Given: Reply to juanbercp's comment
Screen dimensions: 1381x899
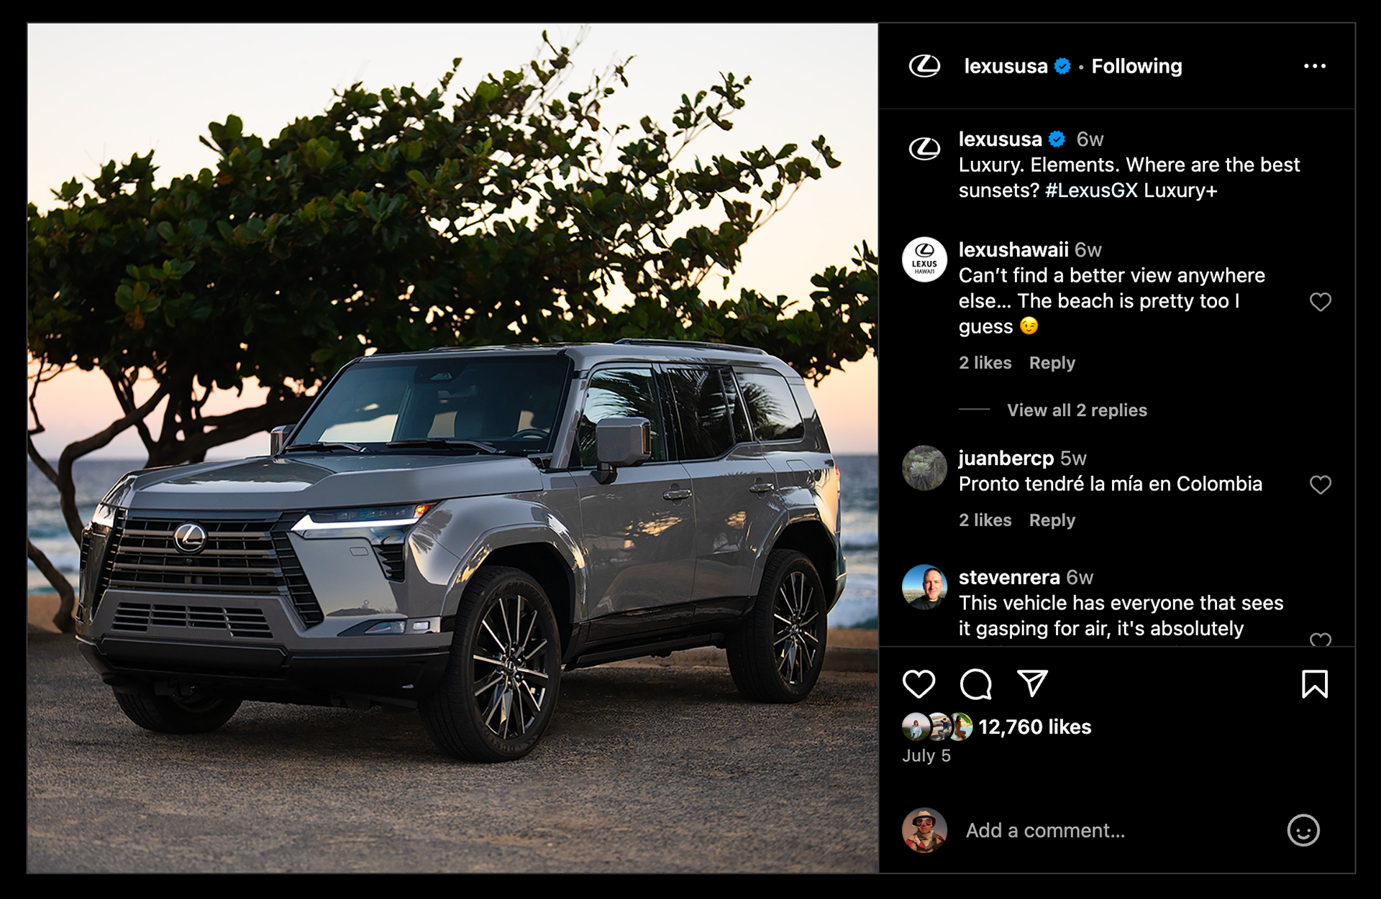Looking at the screenshot, I should 1052,520.
